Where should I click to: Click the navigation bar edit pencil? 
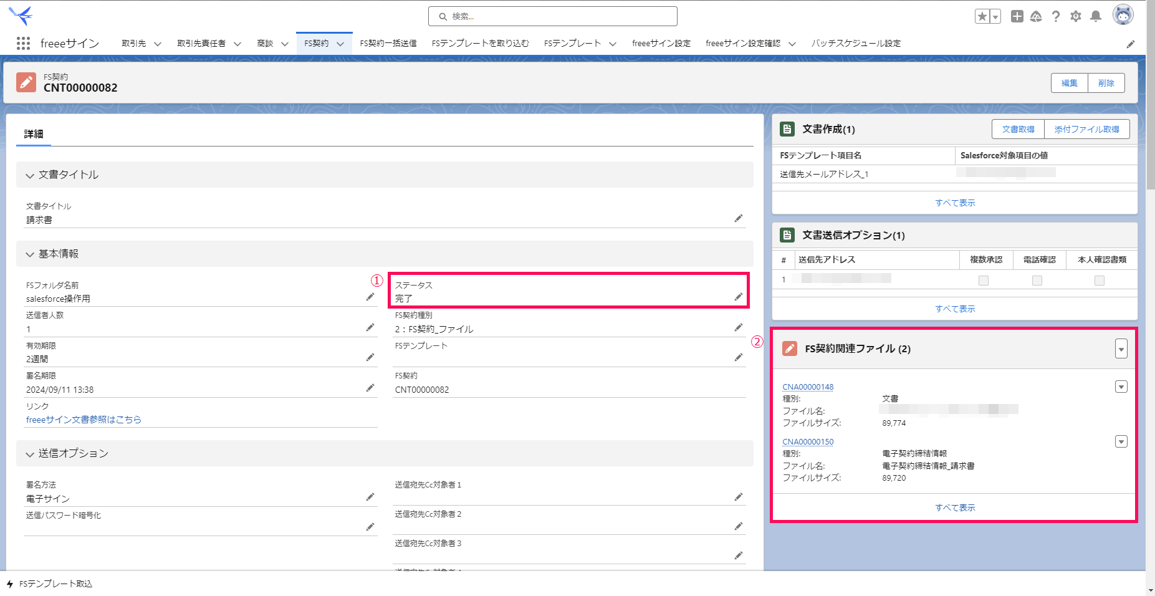(x=1131, y=44)
